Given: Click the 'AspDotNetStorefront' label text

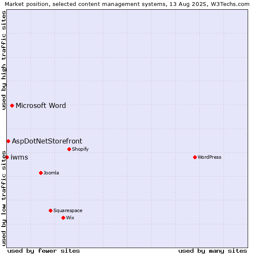Looking at the screenshot, I should (47, 141).
